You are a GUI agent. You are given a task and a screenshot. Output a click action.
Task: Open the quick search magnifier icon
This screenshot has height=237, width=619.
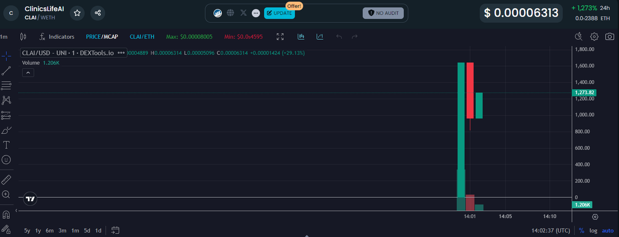click(x=578, y=37)
